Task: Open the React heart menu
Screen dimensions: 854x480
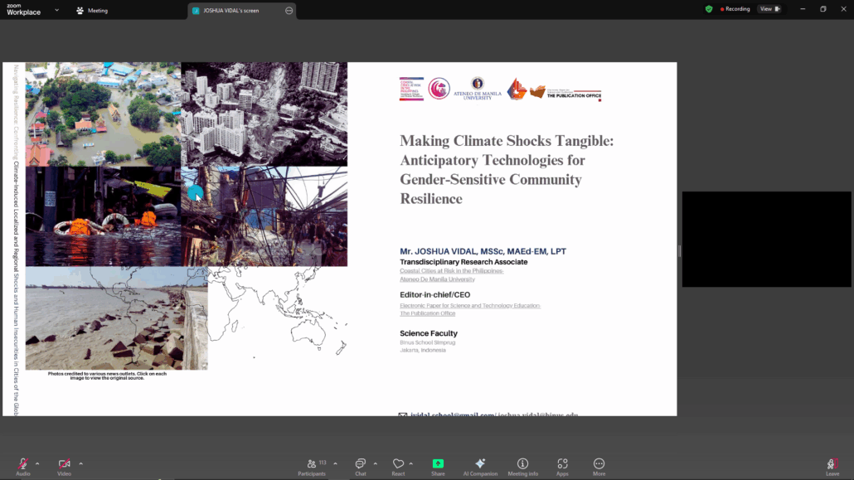Action: tap(398, 467)
